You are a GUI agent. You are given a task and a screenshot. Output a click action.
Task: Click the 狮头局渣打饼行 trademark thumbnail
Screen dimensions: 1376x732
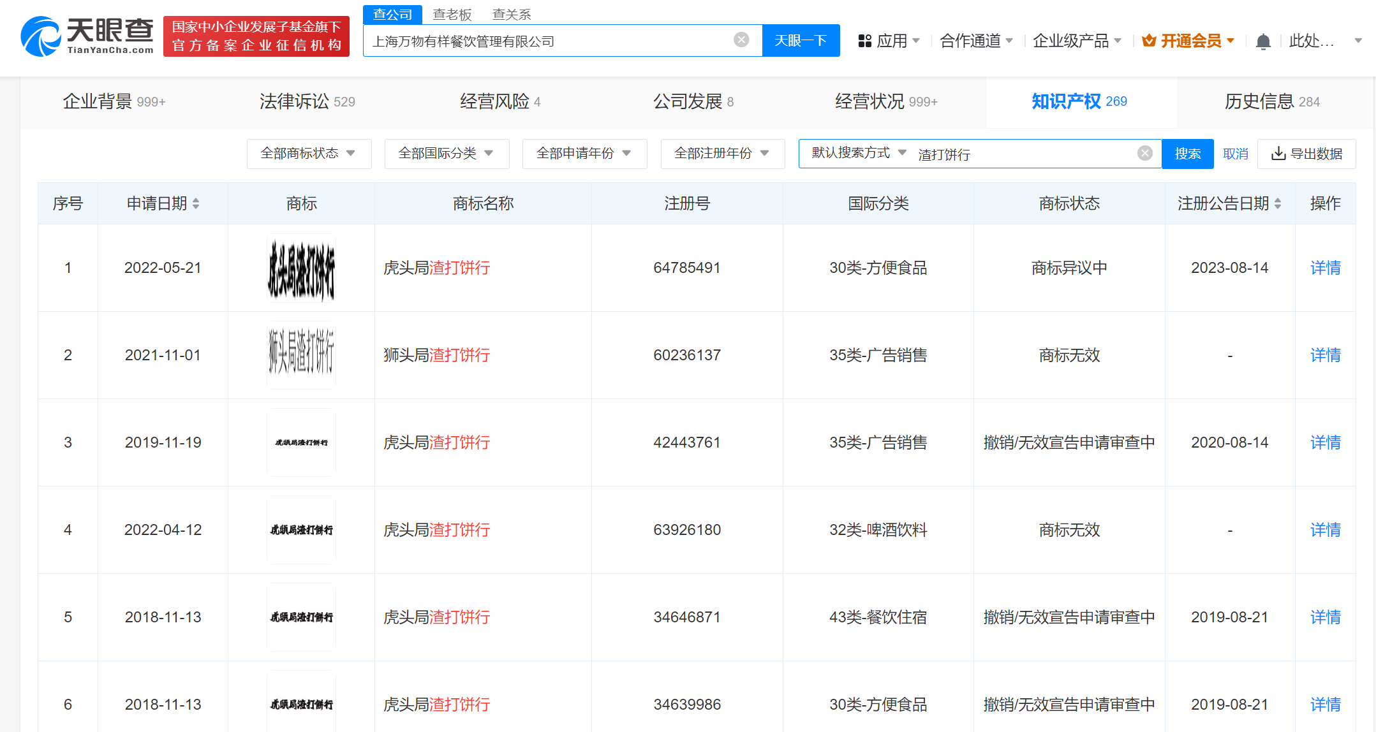coord(301,355)
